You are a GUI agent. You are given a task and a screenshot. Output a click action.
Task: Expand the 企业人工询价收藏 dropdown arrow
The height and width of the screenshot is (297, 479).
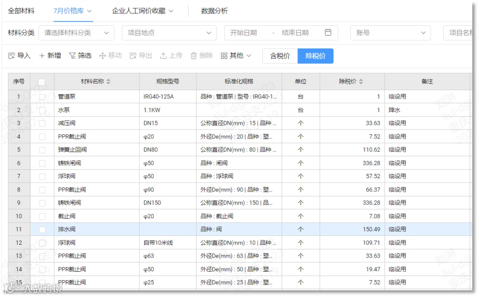[171, 11]
